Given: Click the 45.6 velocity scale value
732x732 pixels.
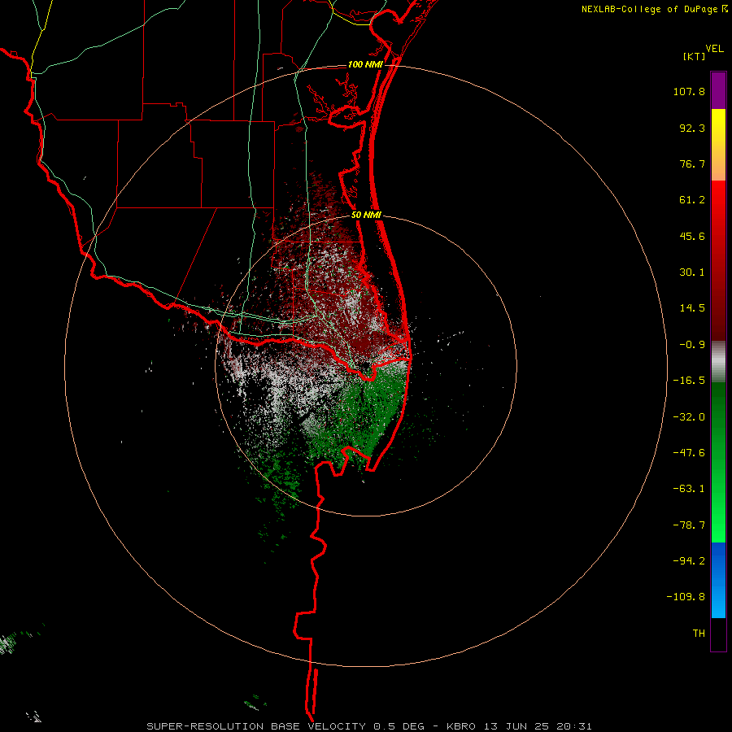Looking at the screenshot, I should point(692,236).
